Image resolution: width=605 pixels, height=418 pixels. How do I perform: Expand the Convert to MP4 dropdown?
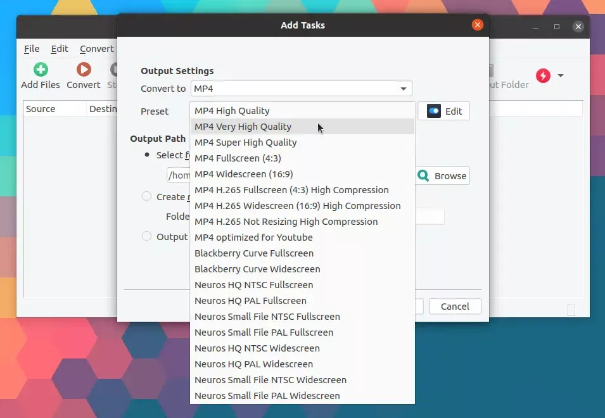pyautogui.click(x=403, y=89)
